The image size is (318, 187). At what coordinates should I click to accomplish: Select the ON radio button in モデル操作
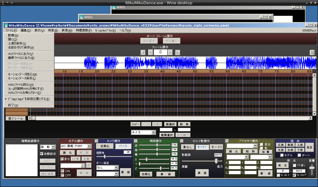pyautogui.click(x=62, y=171)
